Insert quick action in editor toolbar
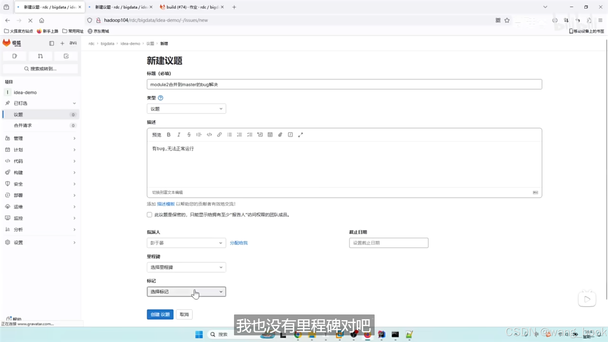 coord(290,135)
